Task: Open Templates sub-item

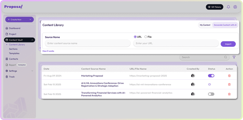Action: coord(14,53)
